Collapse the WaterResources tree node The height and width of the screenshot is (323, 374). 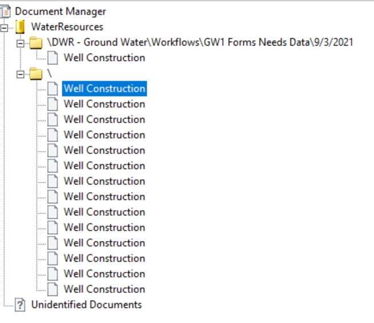point(5,27)
